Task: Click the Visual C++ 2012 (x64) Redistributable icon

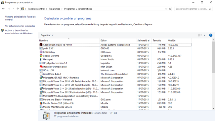Action: 41,89
